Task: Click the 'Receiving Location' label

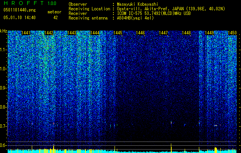Action: (x=89, y=9)
